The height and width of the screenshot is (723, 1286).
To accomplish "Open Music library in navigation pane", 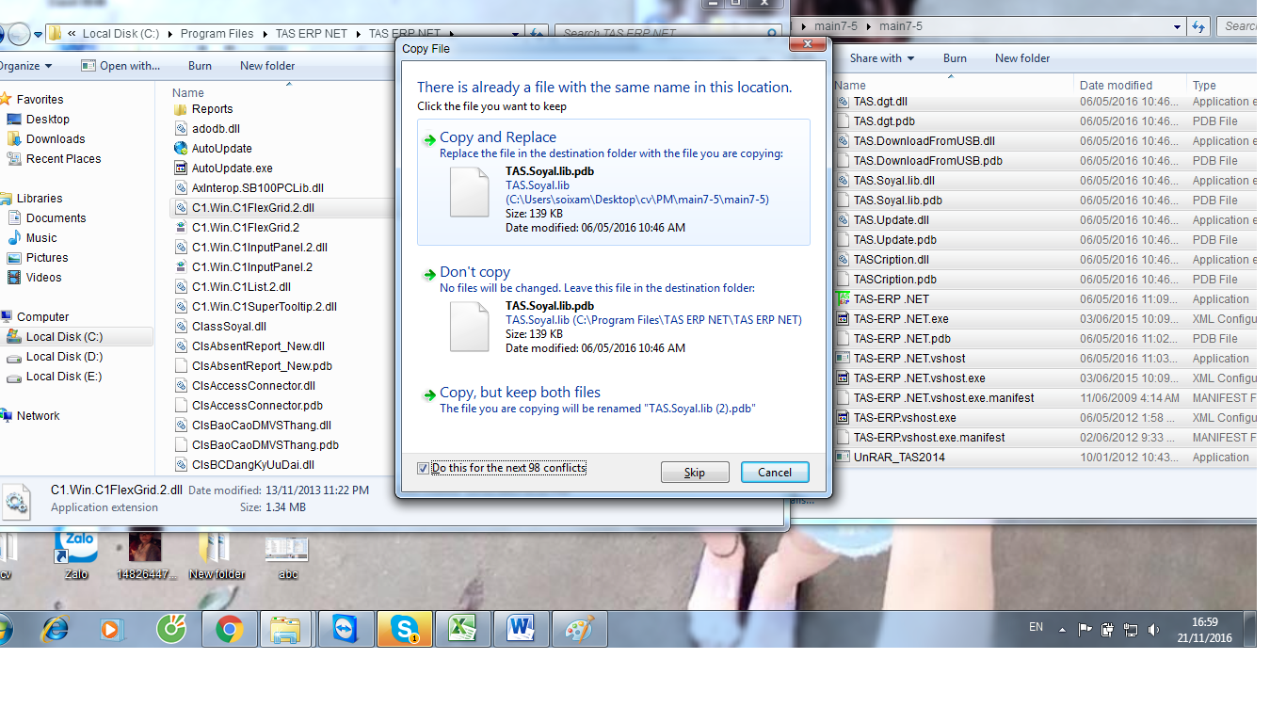I will coord(41,238).
